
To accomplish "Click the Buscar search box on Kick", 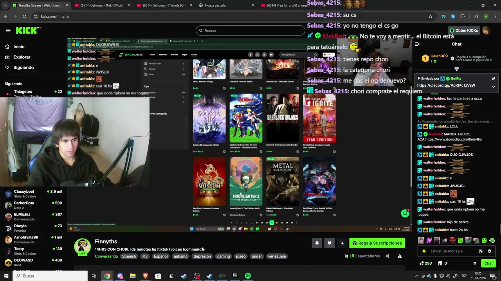I will 250,30.
